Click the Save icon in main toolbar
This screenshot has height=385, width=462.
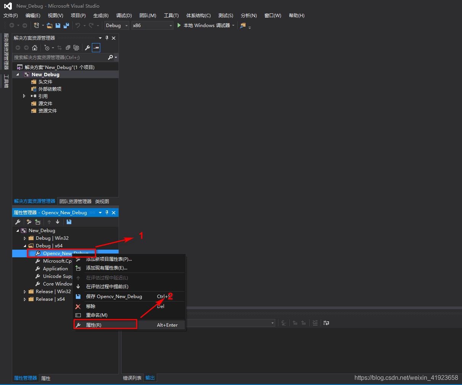tap(58, 26)
